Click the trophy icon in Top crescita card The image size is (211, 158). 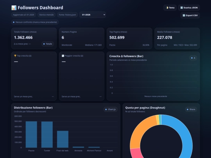(15, 56)
